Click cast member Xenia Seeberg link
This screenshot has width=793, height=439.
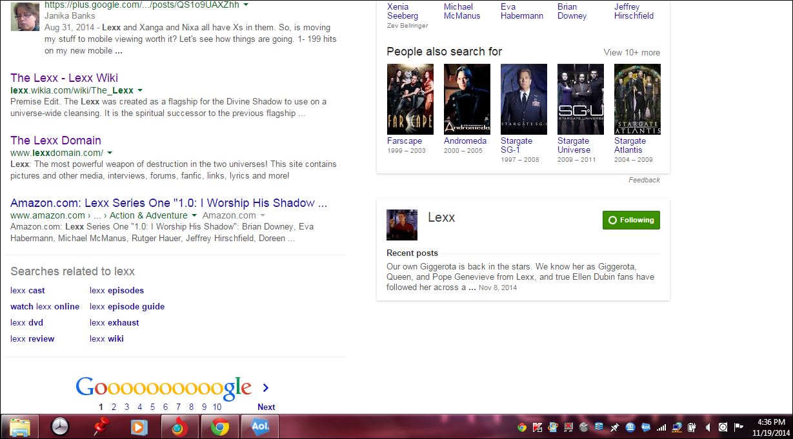pos(403,11)
